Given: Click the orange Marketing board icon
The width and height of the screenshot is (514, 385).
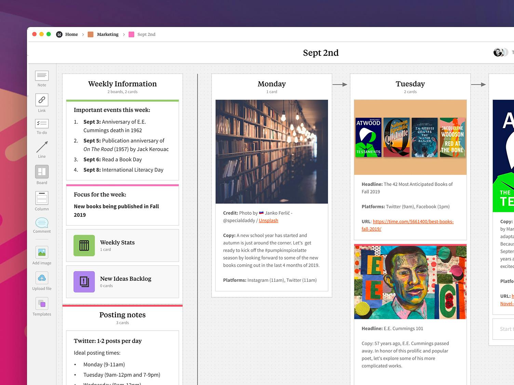Looking at the screenshot, I should [91, 34].
